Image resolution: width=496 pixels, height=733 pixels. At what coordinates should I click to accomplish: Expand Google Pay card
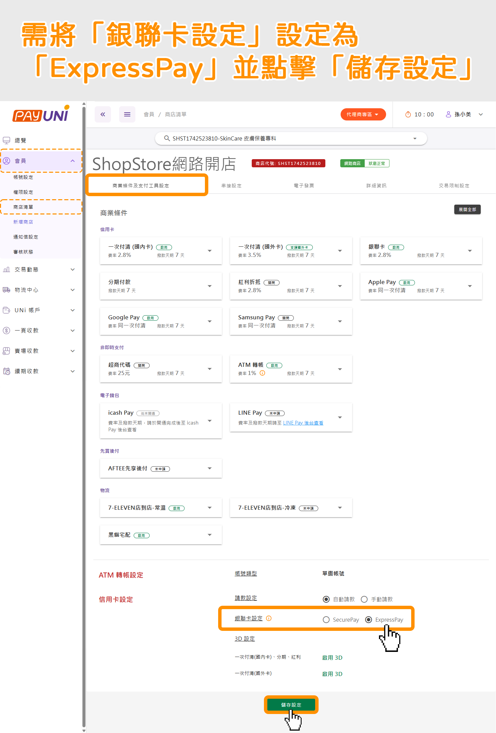coord(210,321)
